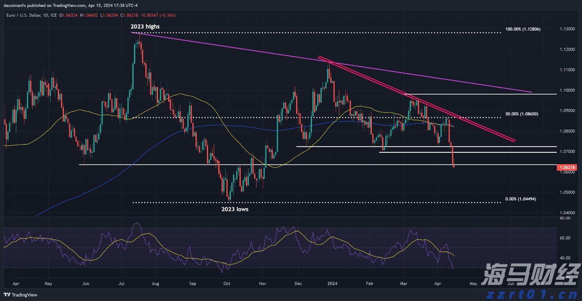Click the Oct label on time axis
Image resolution: width=582 pixels, height=301 pixels.
coord(227,283)
